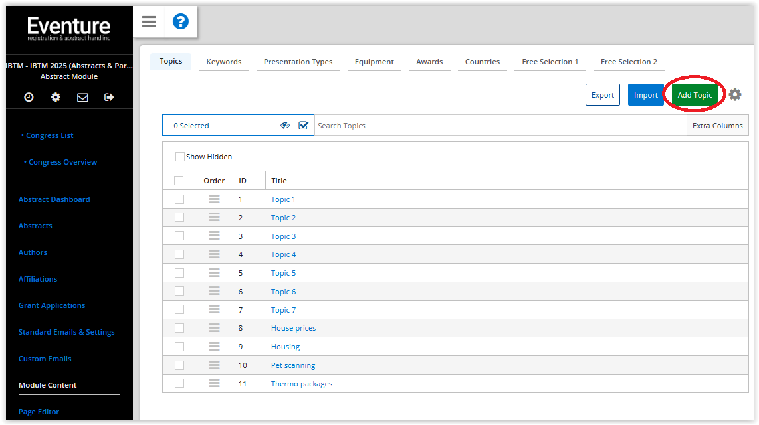
Task: Tick the House prices checkbox
Action: pos(179,328)
